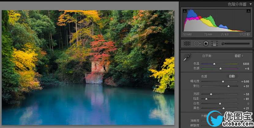254x128 pixels.
Task: Click the 對比 label
Action: coord(196,86)
